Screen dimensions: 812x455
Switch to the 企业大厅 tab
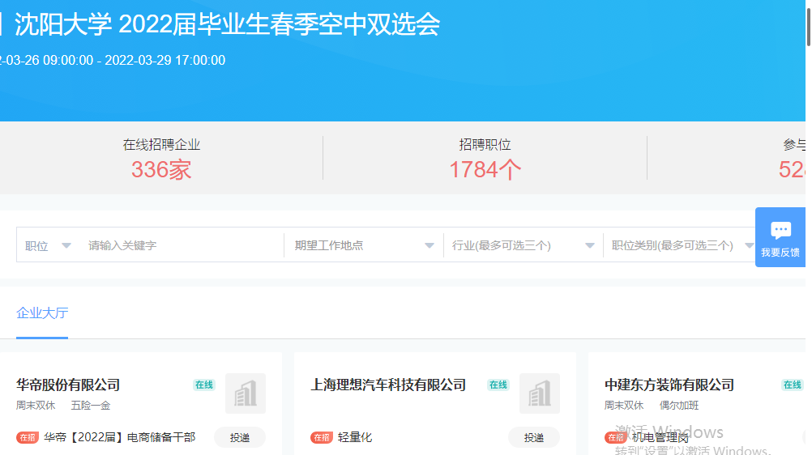(42, 313)
